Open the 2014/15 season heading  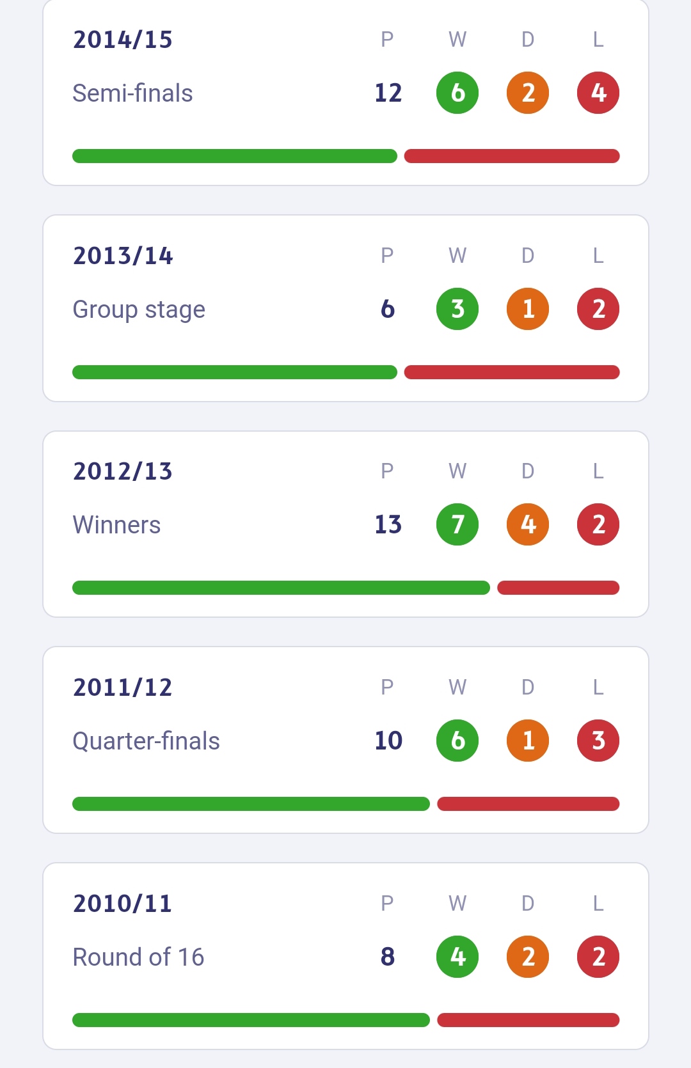tap(123, 40)
